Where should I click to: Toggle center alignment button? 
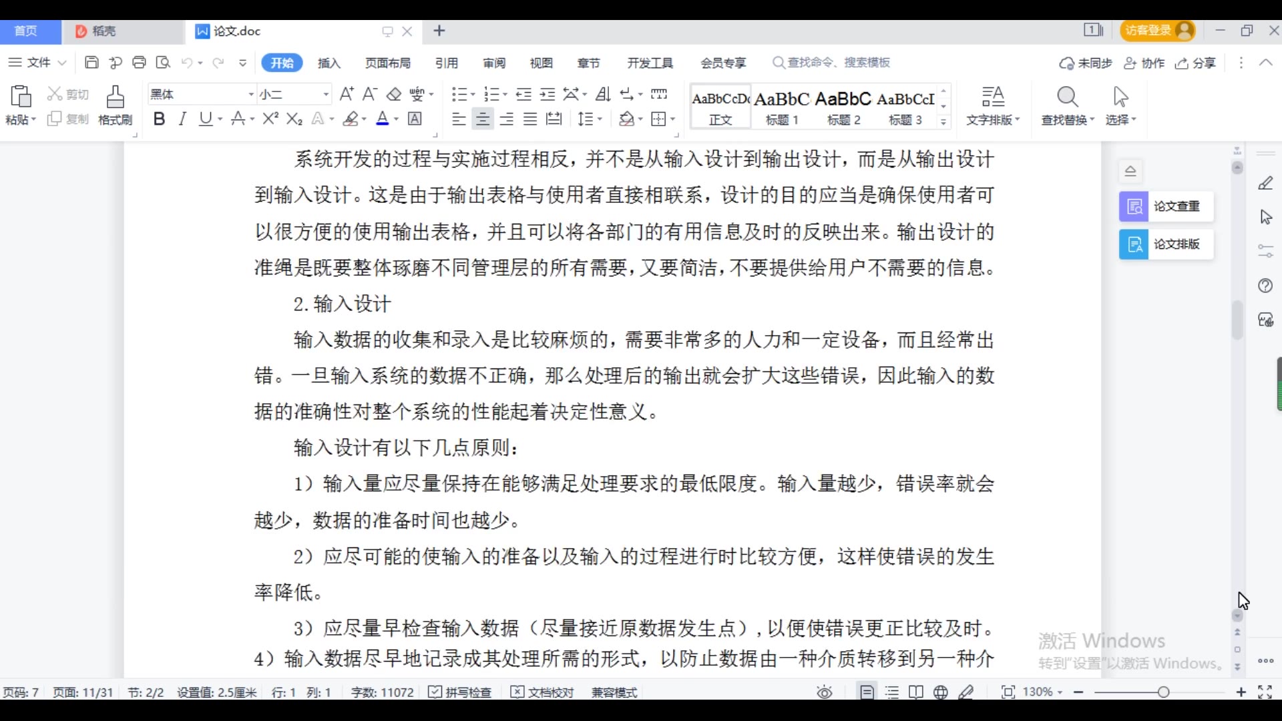(x=482, y=119)
